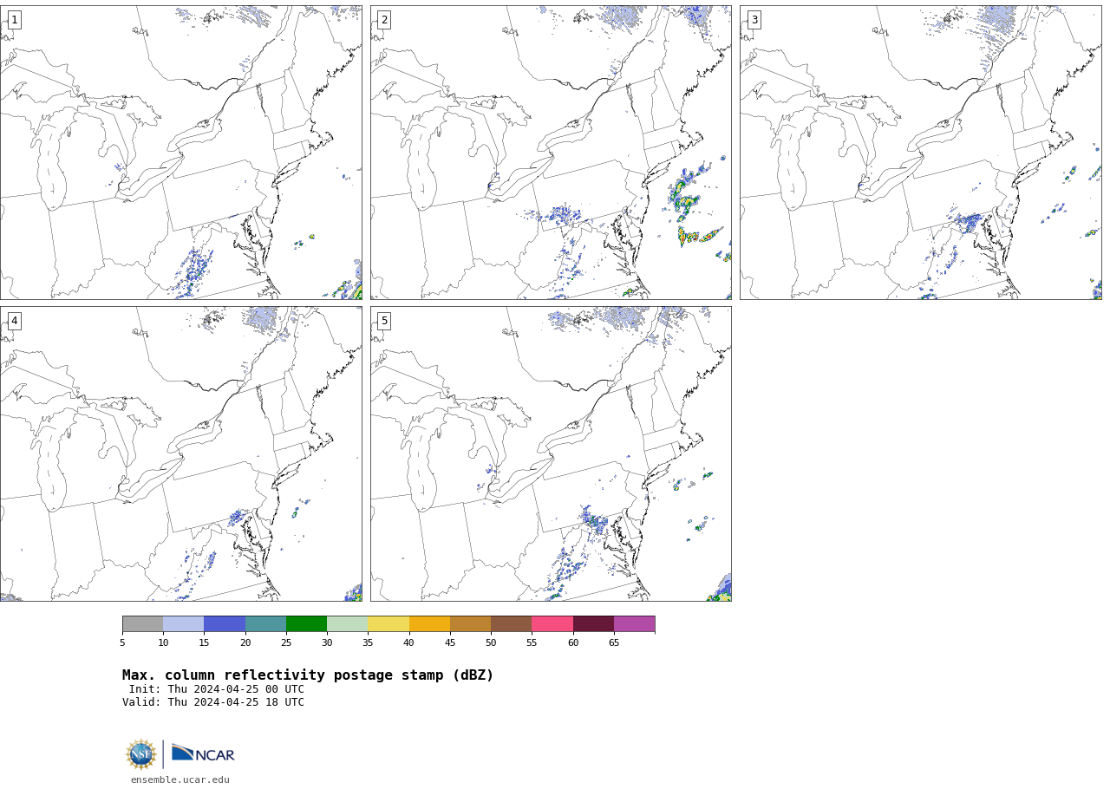Image resolution: width=1110 pixels, height=789 pixels.
Task: Click the Valid: Thu 2024-04-25 18 UTC line
Action: pos(213,702)
